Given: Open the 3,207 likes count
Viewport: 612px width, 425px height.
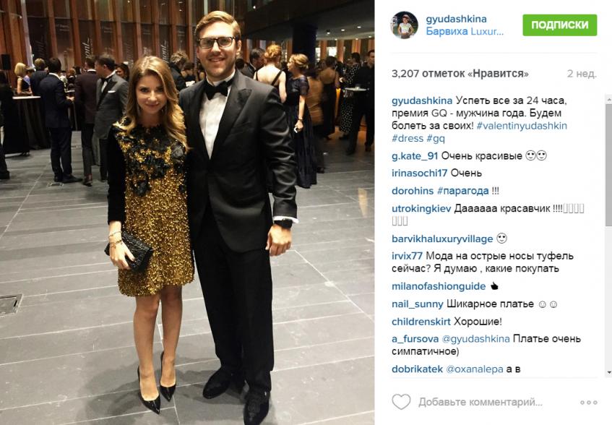Looking at the screenshot, I should [460, 74].
